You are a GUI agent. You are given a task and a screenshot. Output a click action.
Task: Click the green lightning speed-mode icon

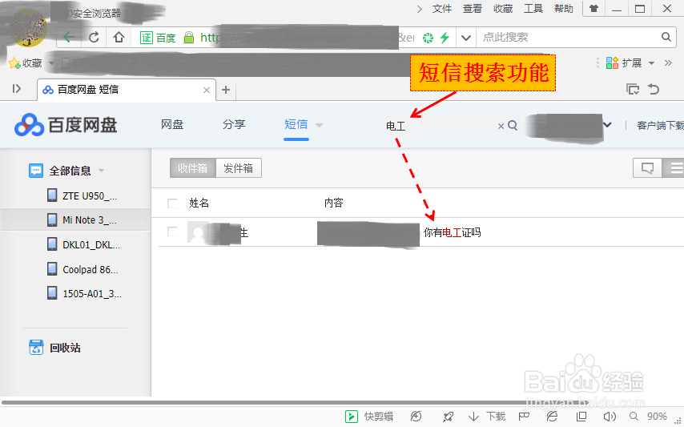pos(445,38)
